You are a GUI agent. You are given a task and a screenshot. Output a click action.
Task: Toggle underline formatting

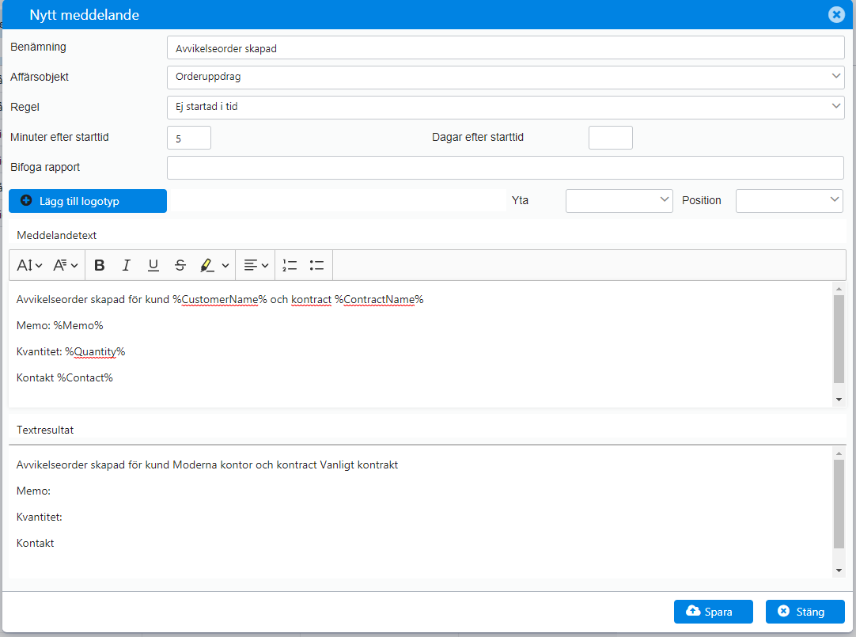coord(153,265)
